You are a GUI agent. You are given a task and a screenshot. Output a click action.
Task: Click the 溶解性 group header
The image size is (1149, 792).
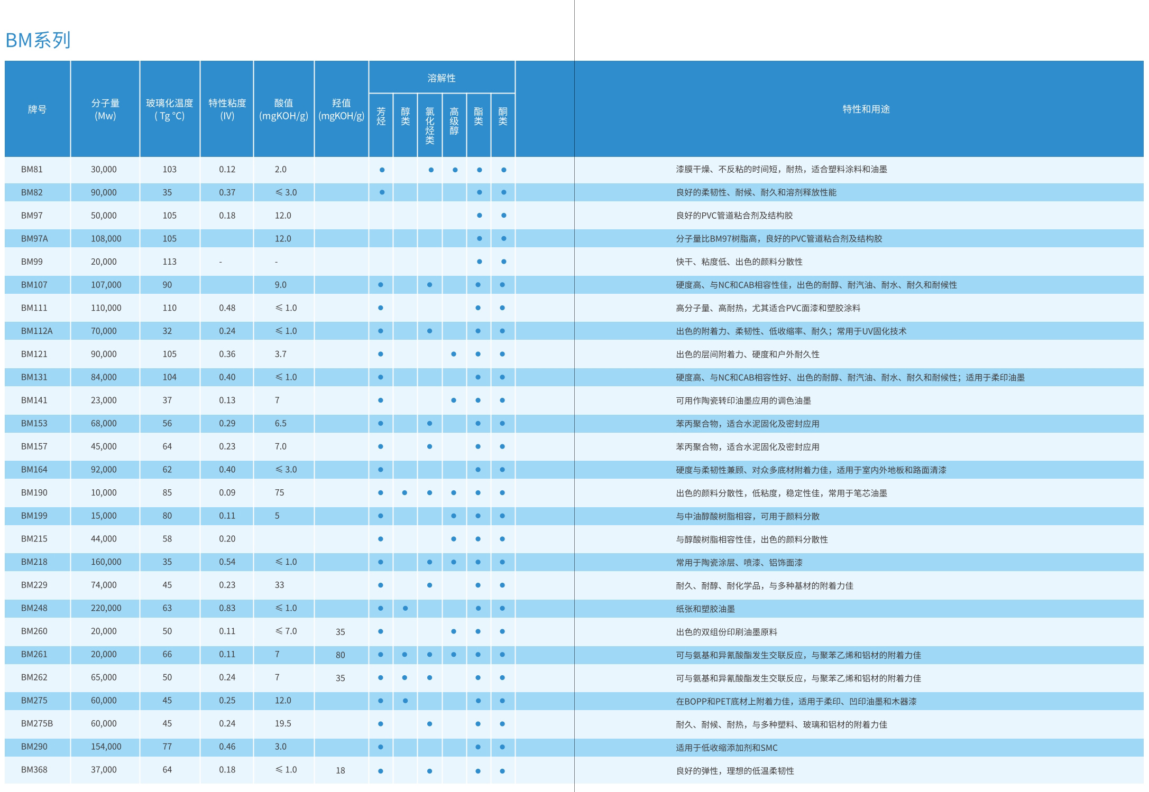click(442, 78)
